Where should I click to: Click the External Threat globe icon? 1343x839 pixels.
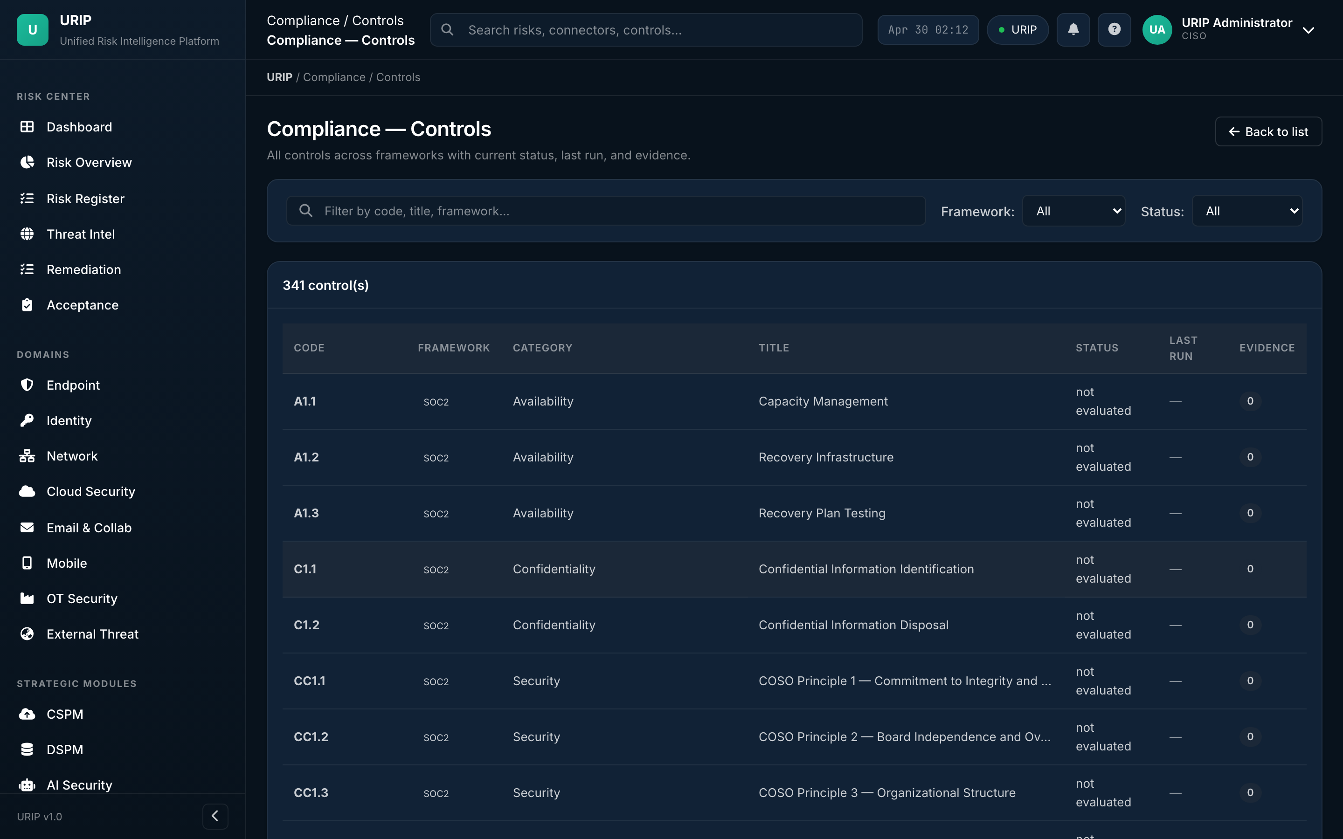point(27,634)
